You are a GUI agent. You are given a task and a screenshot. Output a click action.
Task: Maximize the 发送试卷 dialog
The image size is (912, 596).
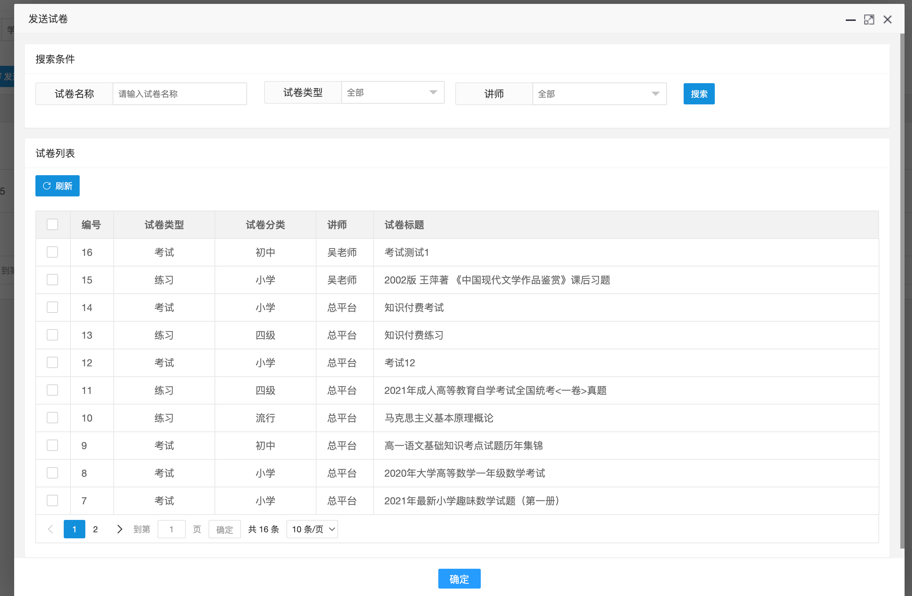pyautogui.click(x=869, y=19)
